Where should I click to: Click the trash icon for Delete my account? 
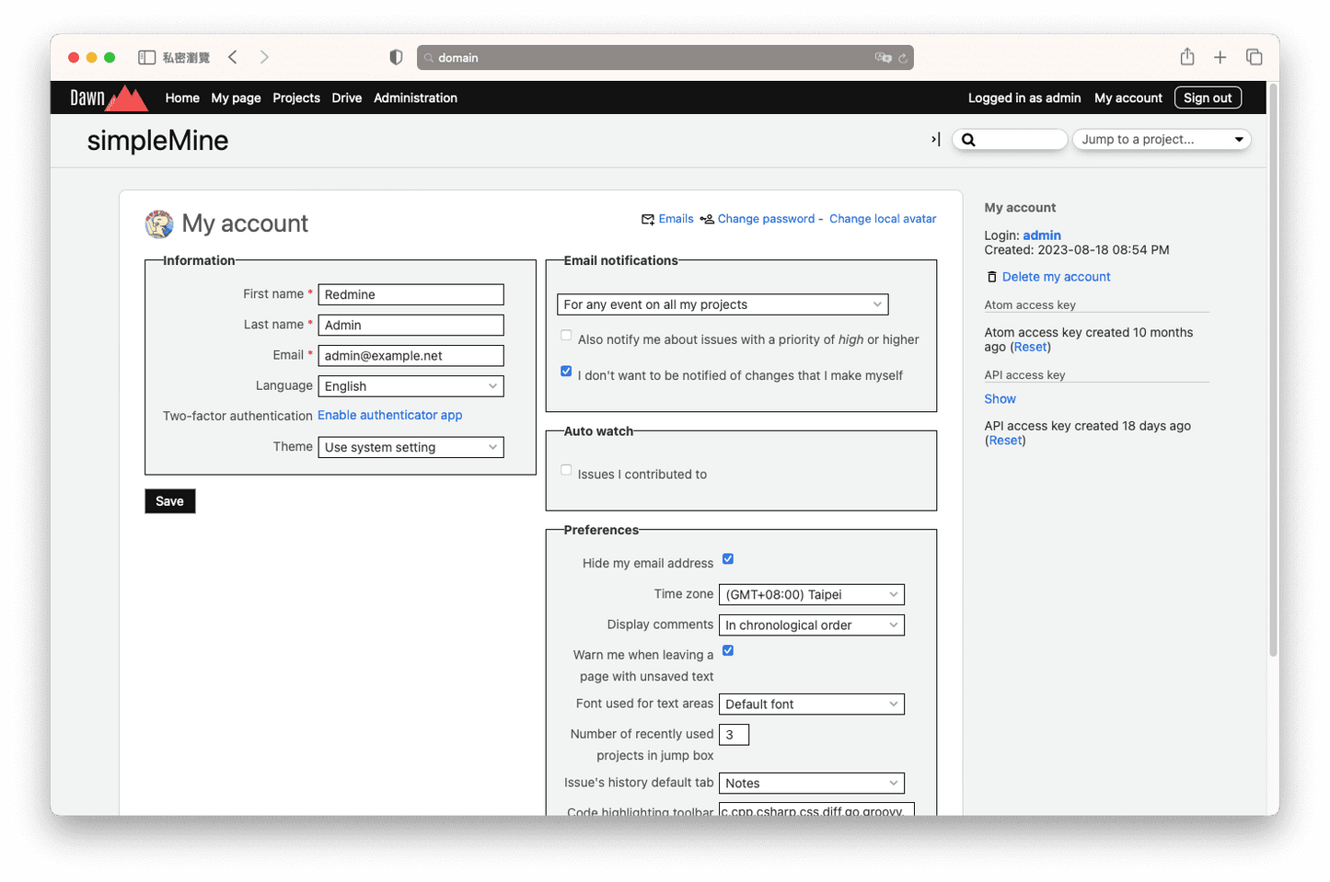[992, 276]
